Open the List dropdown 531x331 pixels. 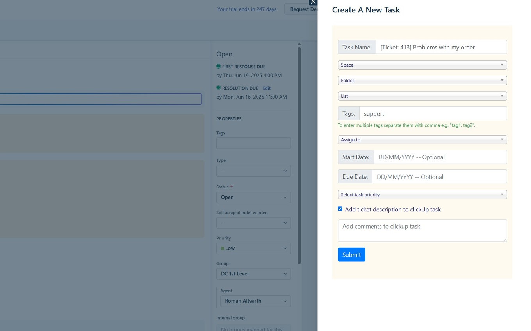(x=422, y=96)
